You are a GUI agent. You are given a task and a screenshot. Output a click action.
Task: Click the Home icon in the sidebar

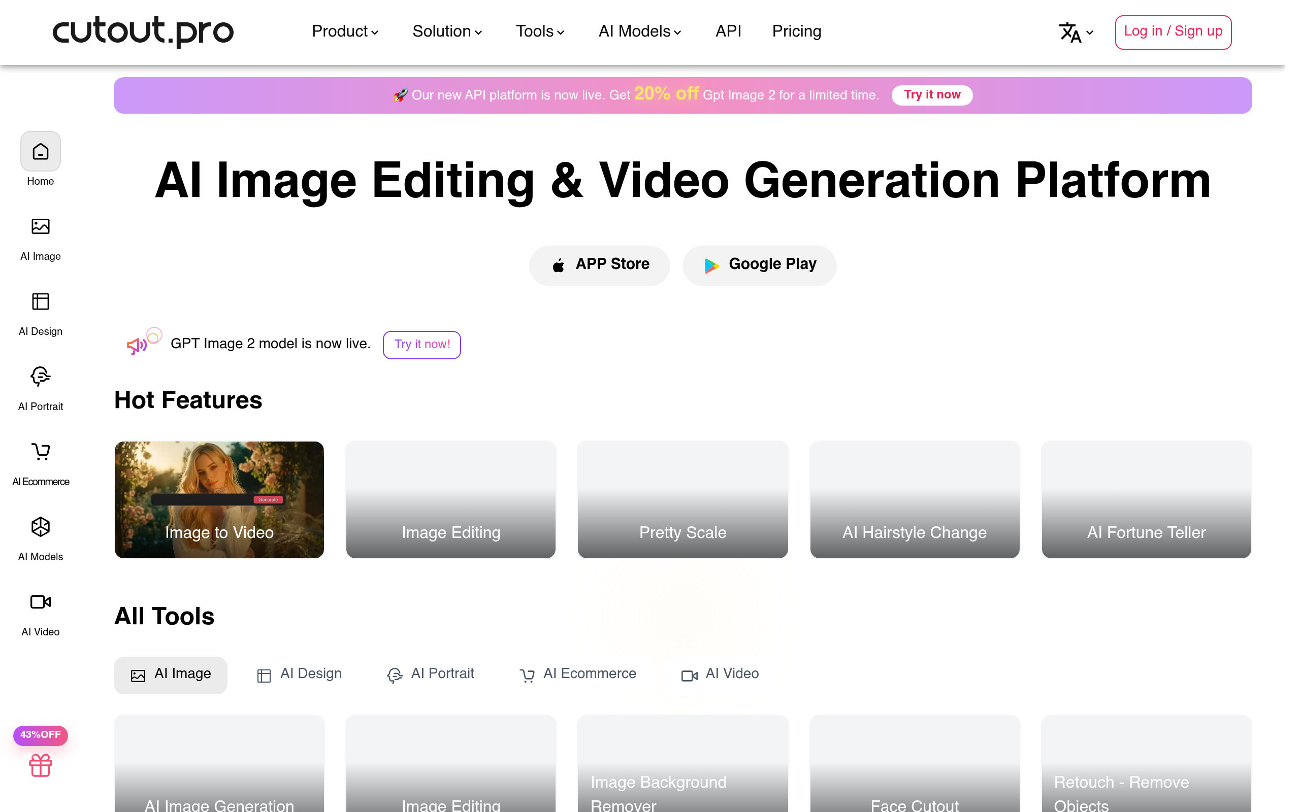coord(40,151)
